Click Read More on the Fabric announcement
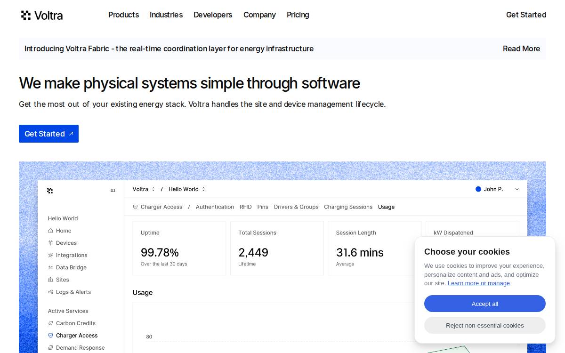Screen dimensions: 565x353 pos(521,48)
